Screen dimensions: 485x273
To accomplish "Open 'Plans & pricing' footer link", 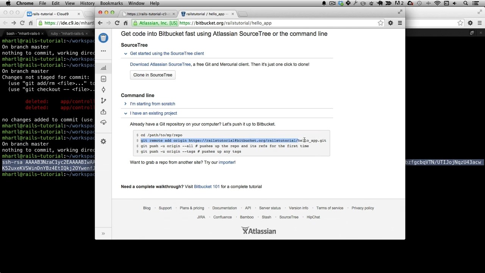I will coord(192,208).
